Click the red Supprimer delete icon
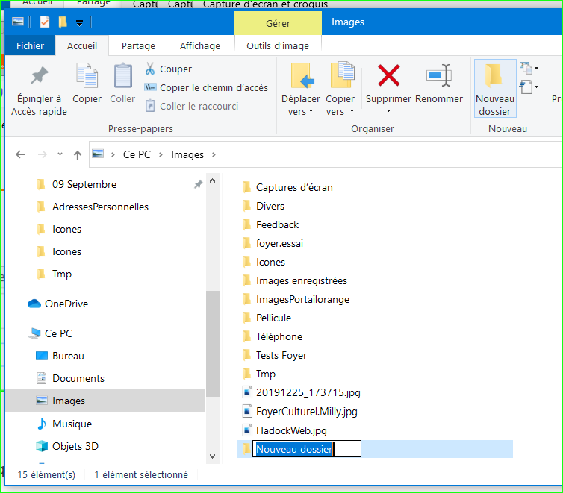 pyautogui.click(x=388, y=76)
